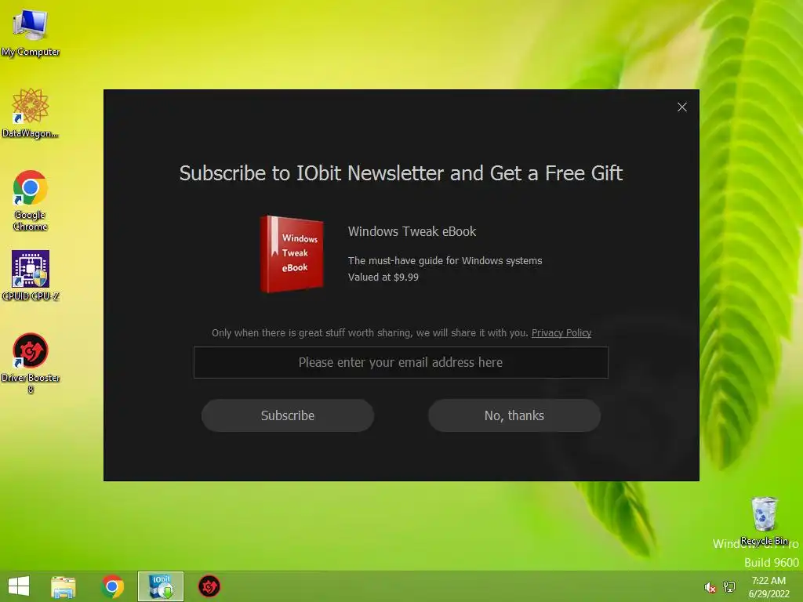Select the Google Chrome desktop shortcut

click(x=31, y=201)
